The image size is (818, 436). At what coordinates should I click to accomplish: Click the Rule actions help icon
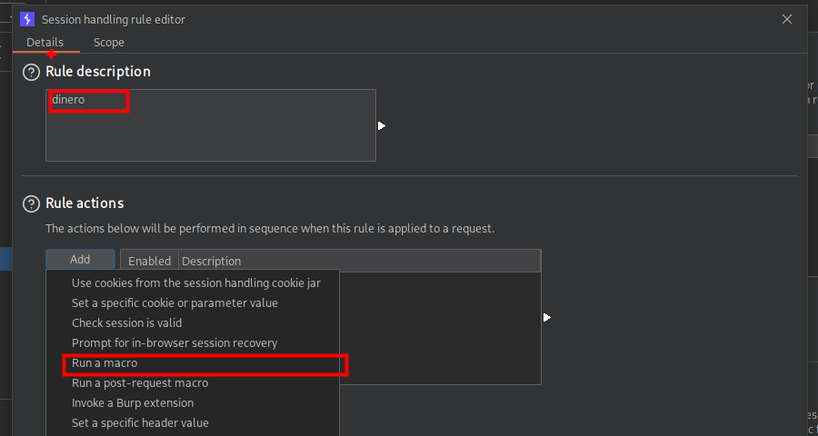[x=32, y=203]
